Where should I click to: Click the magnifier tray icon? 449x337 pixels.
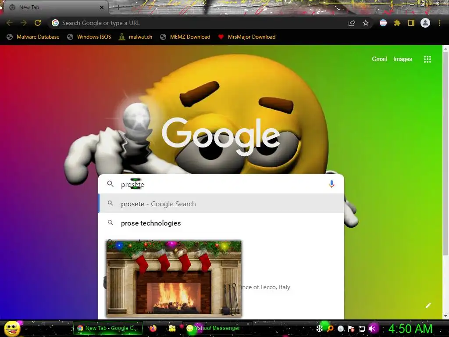point(330,329)
